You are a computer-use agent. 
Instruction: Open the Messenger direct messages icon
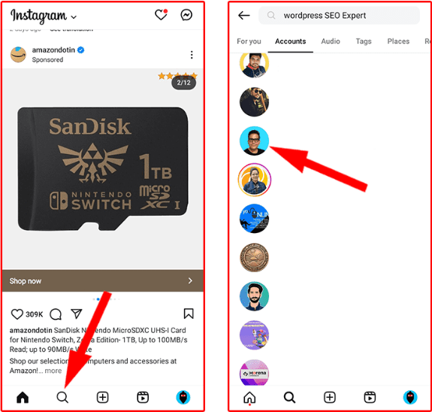point(186,15)
